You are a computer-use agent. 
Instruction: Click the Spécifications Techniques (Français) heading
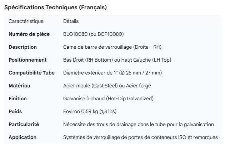(55, 8)
